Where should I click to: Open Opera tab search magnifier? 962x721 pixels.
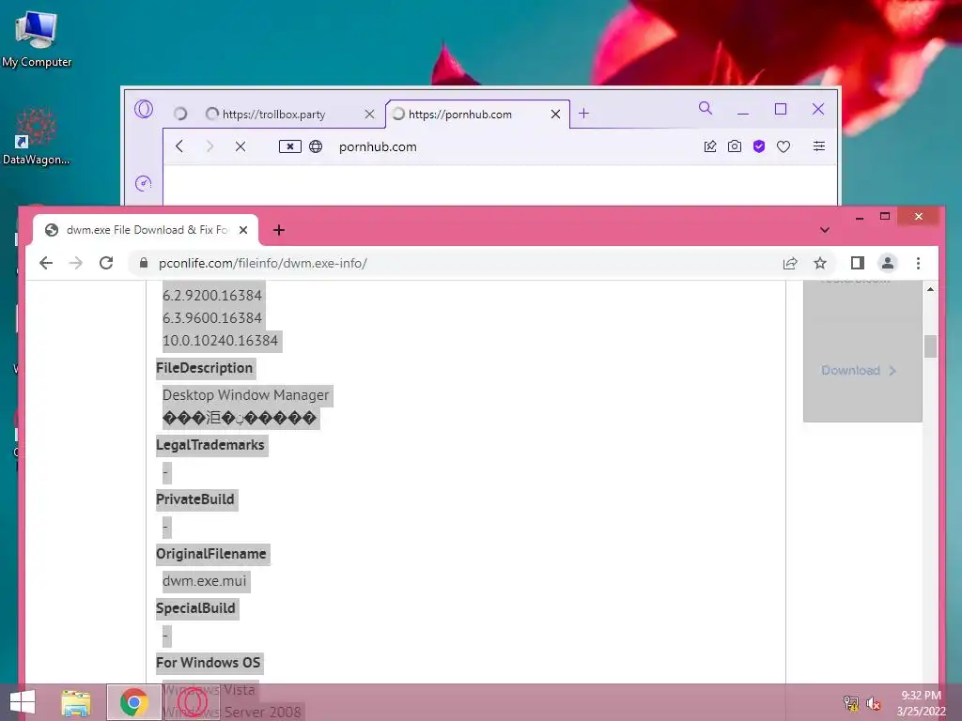point(706,109)
